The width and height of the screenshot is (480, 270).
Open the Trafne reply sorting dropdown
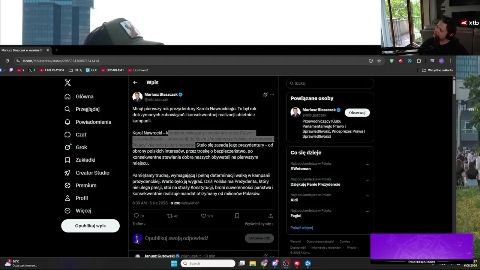(139, 224)
